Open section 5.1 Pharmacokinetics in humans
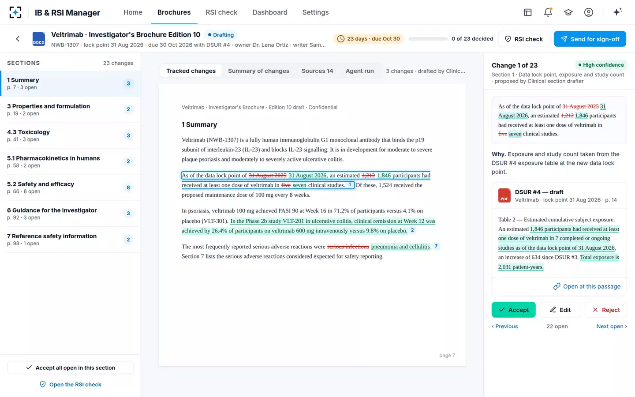 click(70, 161)
